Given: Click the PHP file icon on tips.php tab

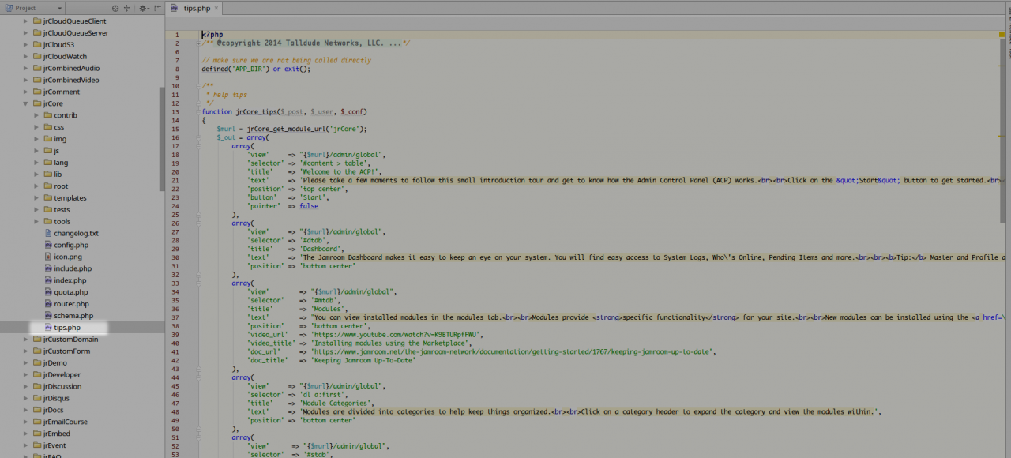Looking at the screenshot, I should click(177, 8).
